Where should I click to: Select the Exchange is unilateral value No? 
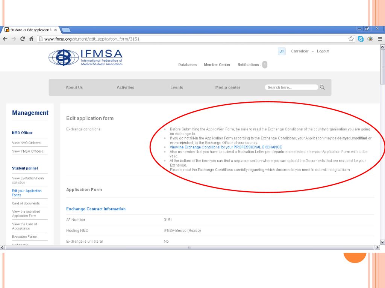pos(166,241)
